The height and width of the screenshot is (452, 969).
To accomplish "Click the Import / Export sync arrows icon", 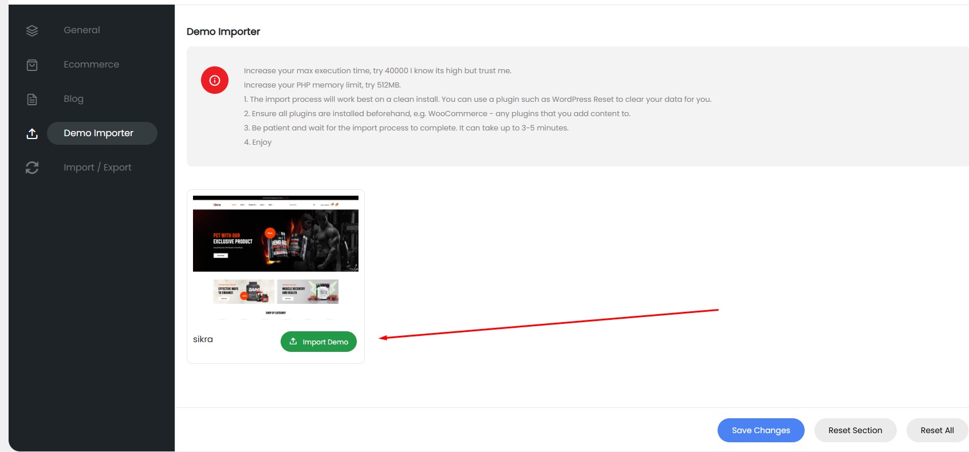I will pos(32,168).
